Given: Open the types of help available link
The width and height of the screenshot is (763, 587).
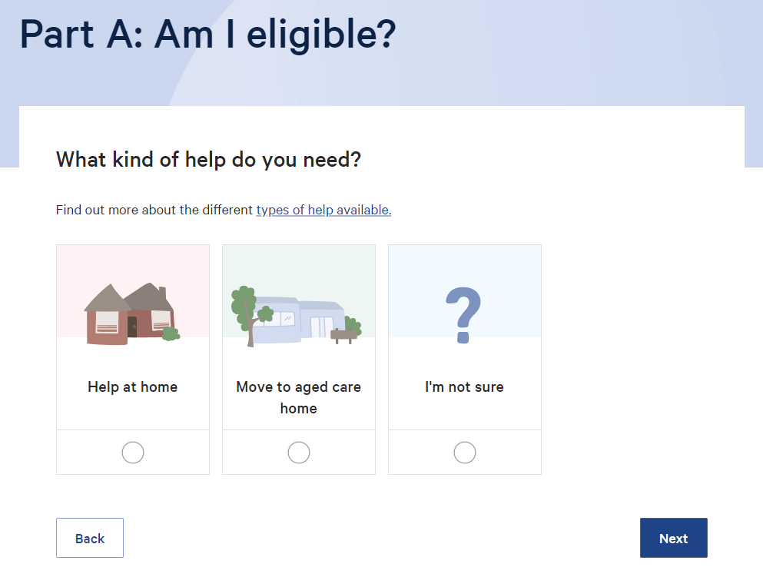Looking at the screenshot, I should point(323,210).
